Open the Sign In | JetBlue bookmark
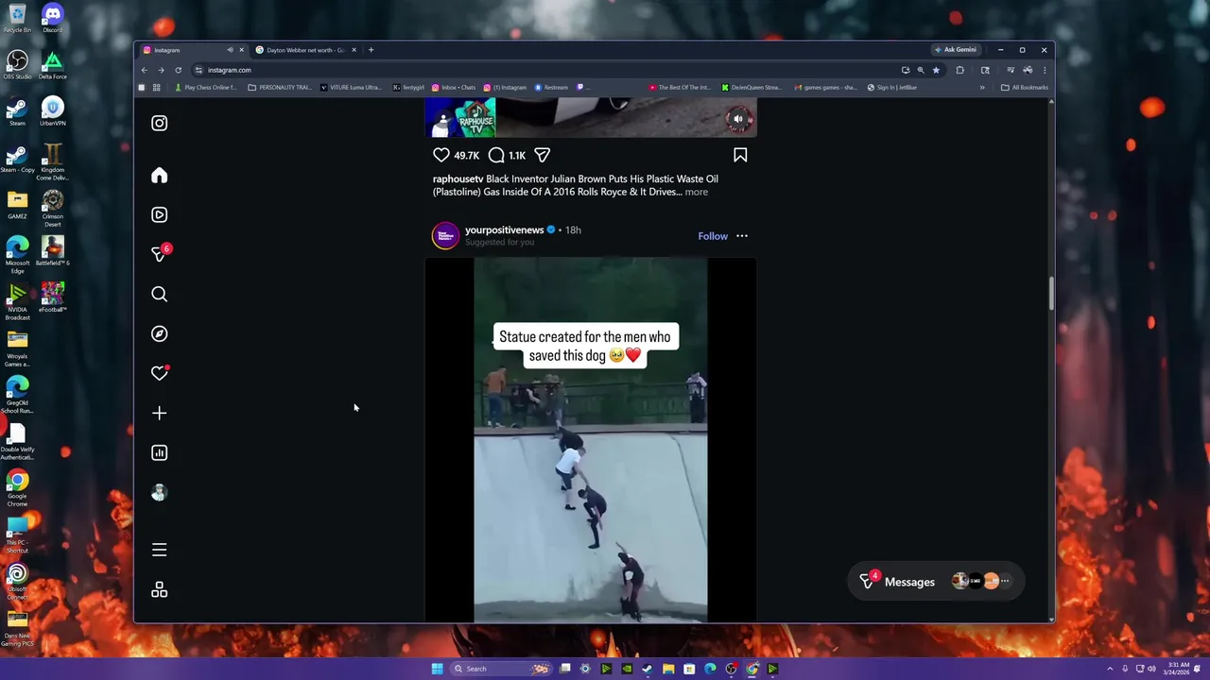Viewport: 1210px width, 680px height. tap(892, 87)
